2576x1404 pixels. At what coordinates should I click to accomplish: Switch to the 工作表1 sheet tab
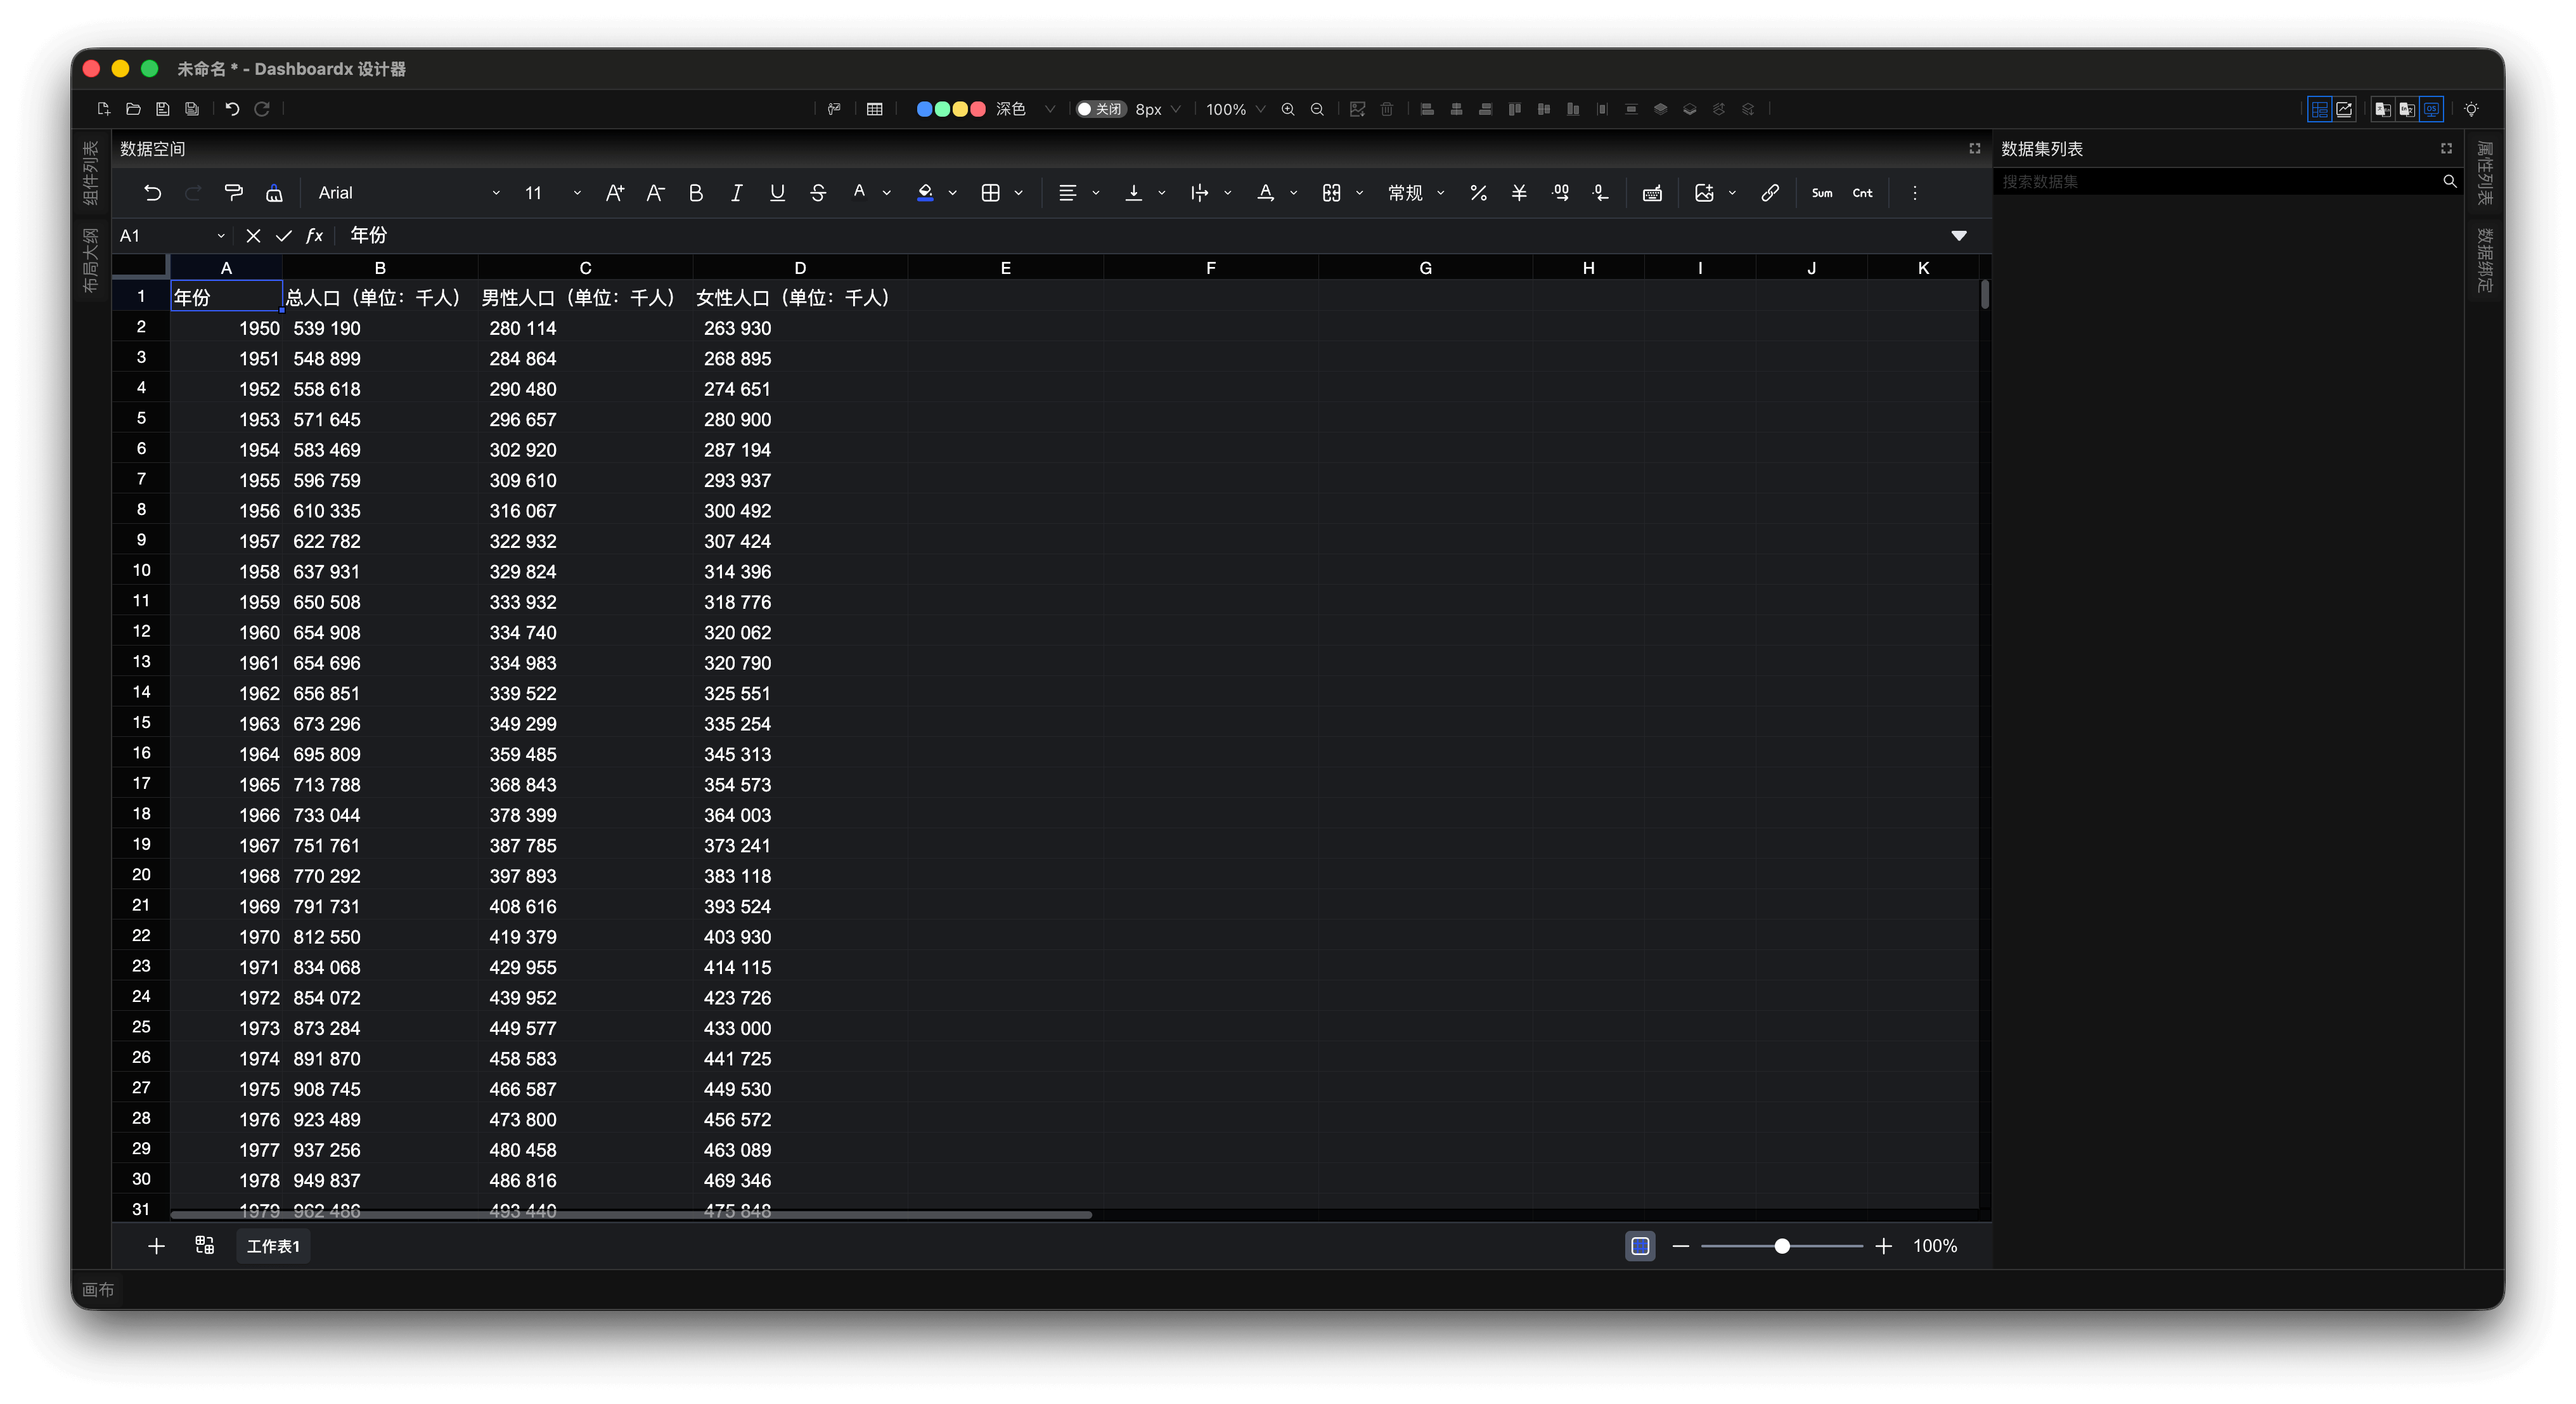click(273, 1246)
